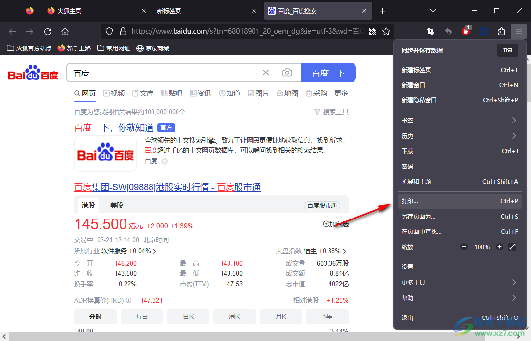Image resolution: width=531 pixels, height=341 pixels.
Task: Select the 图片 search category
Action: (258, 93)
